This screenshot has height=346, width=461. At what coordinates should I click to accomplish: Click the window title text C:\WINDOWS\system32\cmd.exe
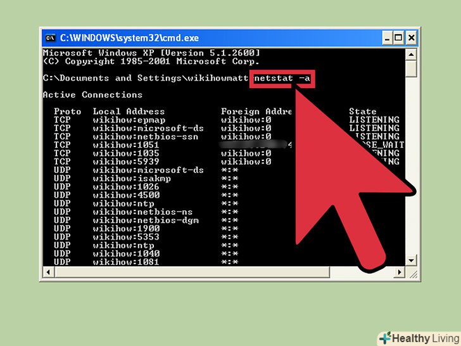[129, 38]
